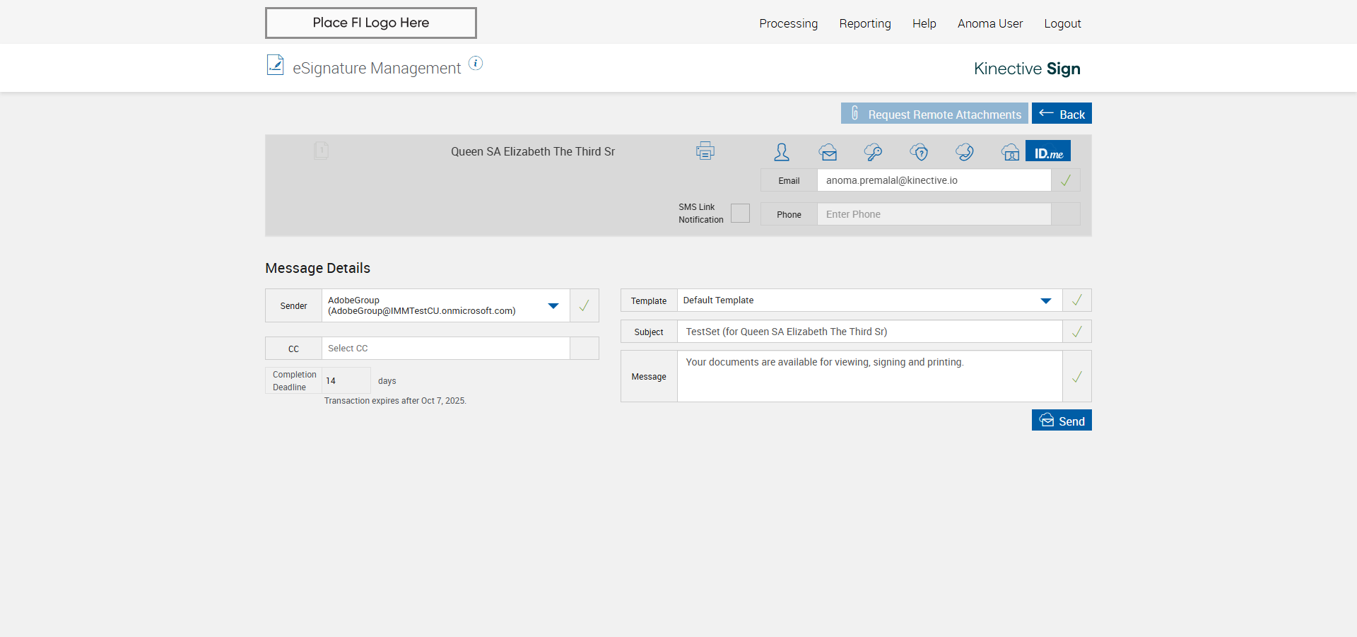Open the Select CC field

coord(445,349)
